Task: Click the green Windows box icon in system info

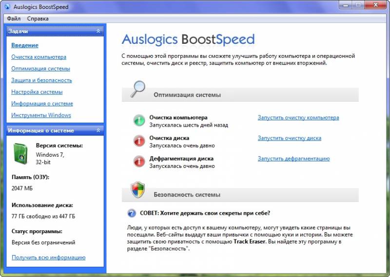Action: [20, 154]
